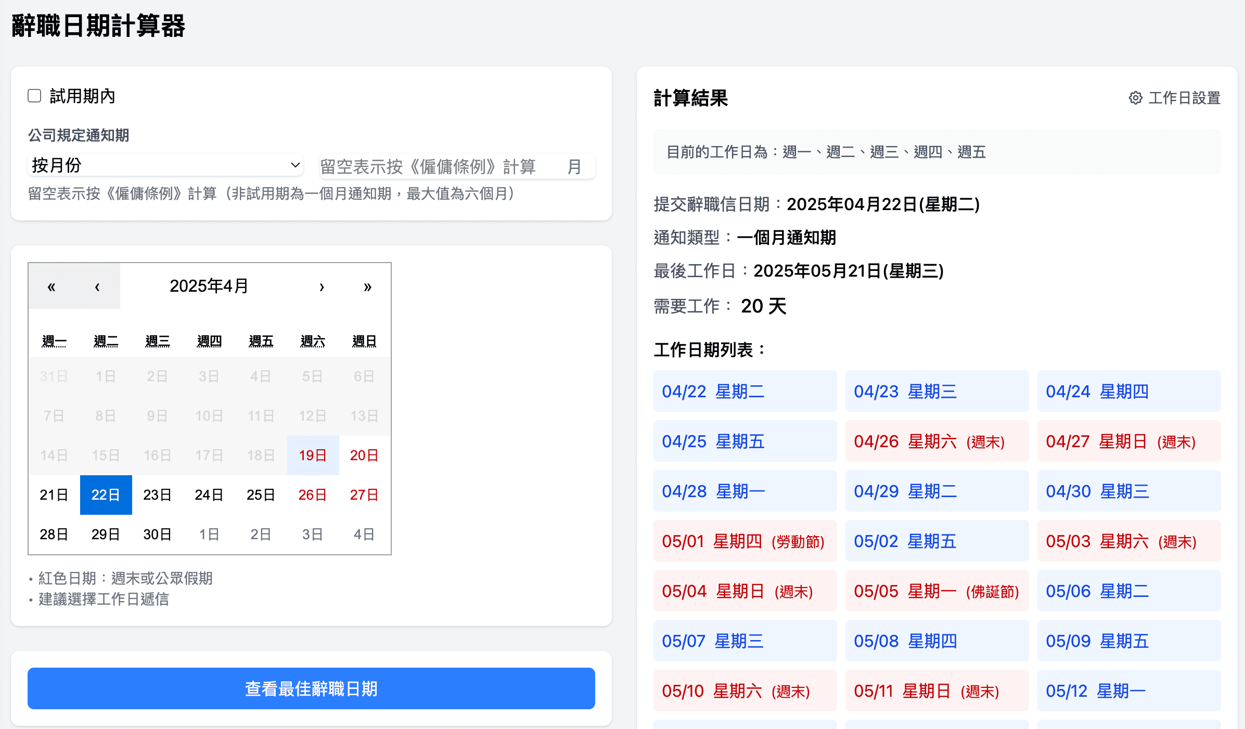Go to next month with › arrow

coord(322,287)
